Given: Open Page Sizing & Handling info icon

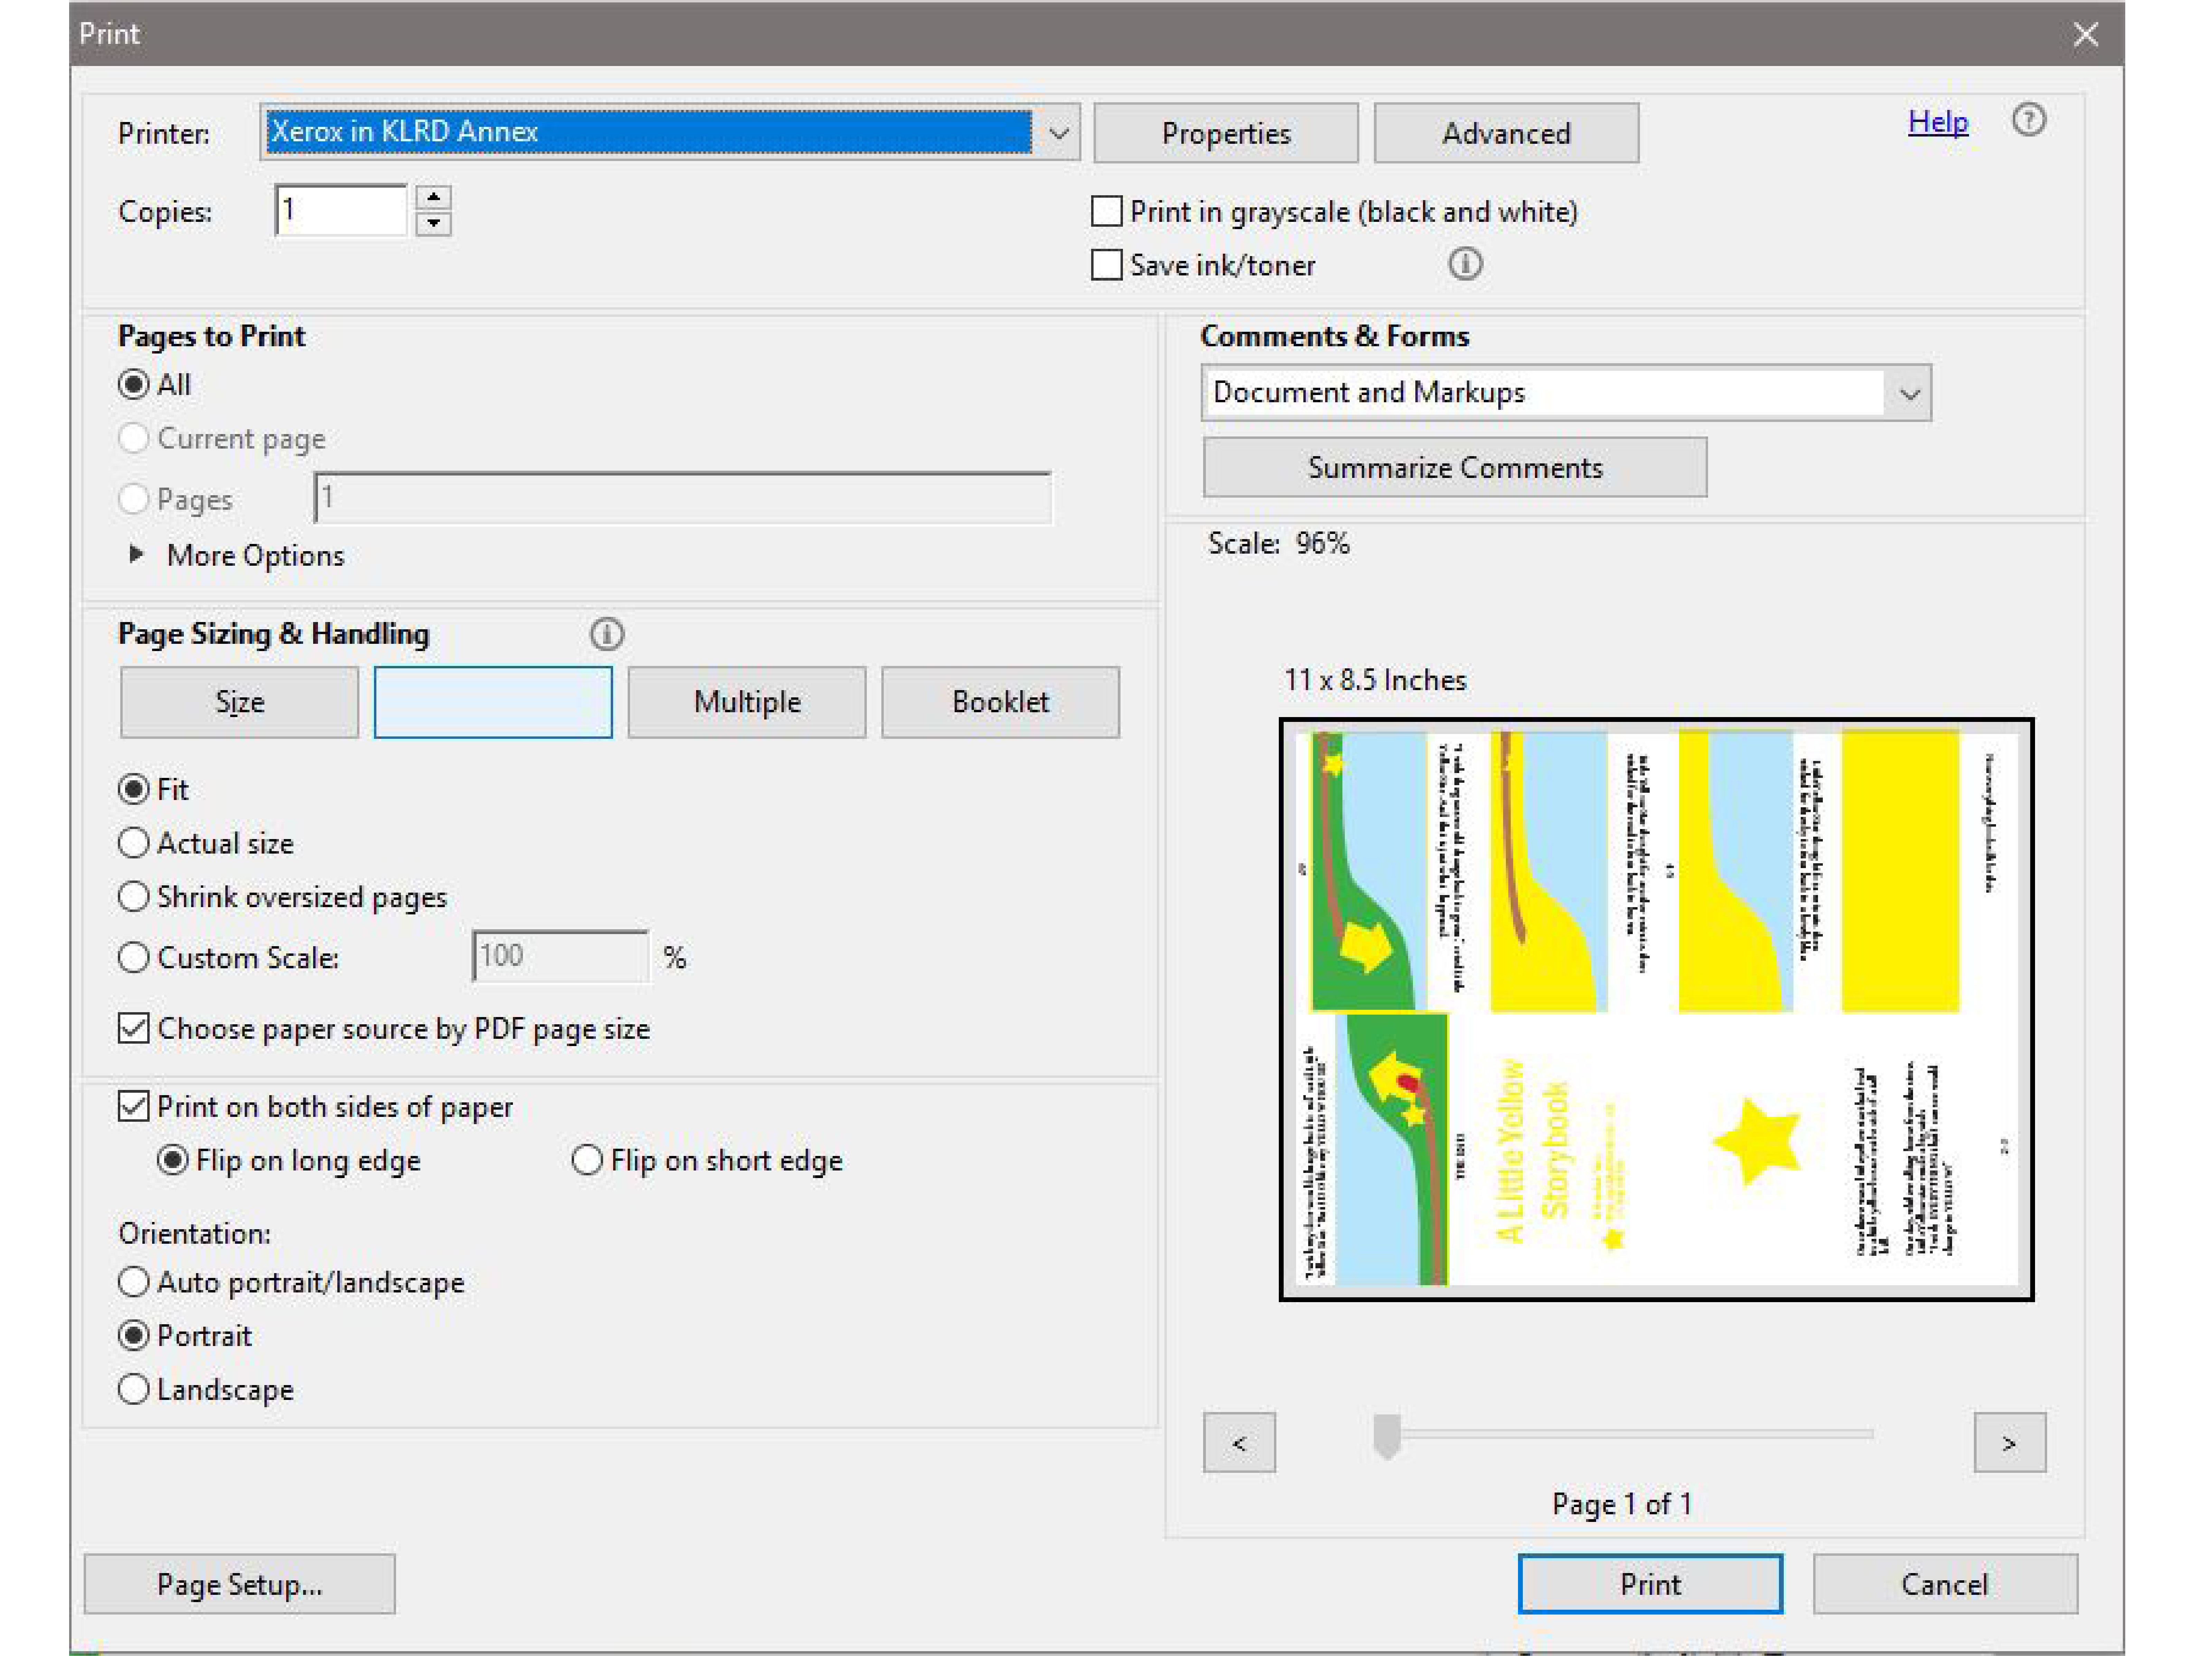Looking at the screenshot, I should coord(607,634).
